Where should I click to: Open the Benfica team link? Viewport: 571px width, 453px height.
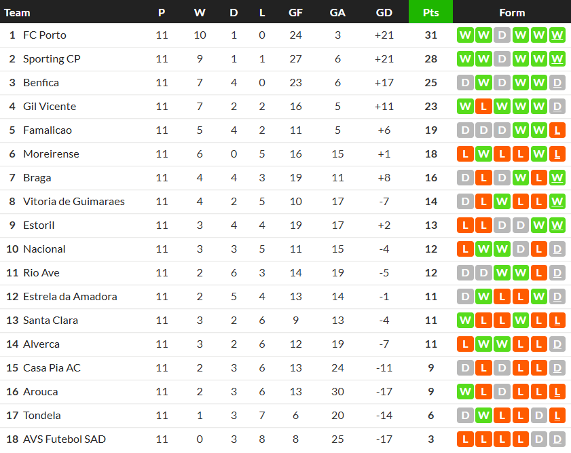pos(41,83)
